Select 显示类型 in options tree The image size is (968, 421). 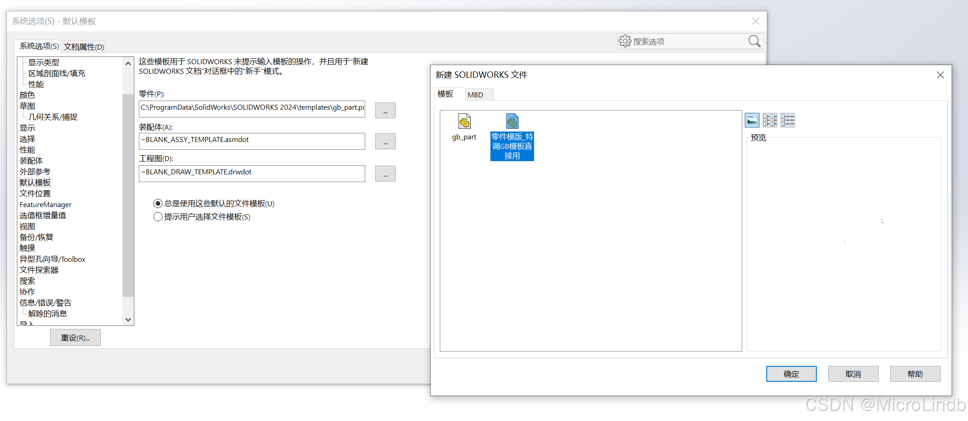click(x=44, y=62)
